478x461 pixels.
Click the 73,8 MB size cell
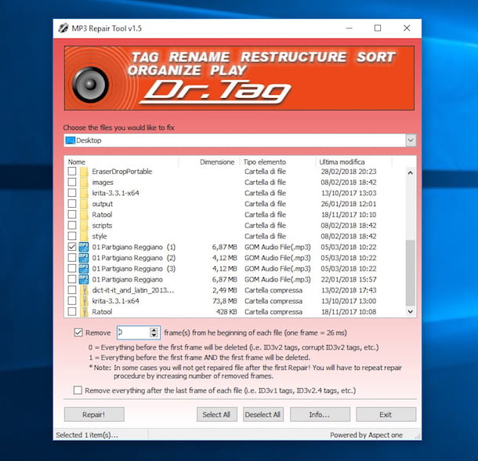coord(225,301)
